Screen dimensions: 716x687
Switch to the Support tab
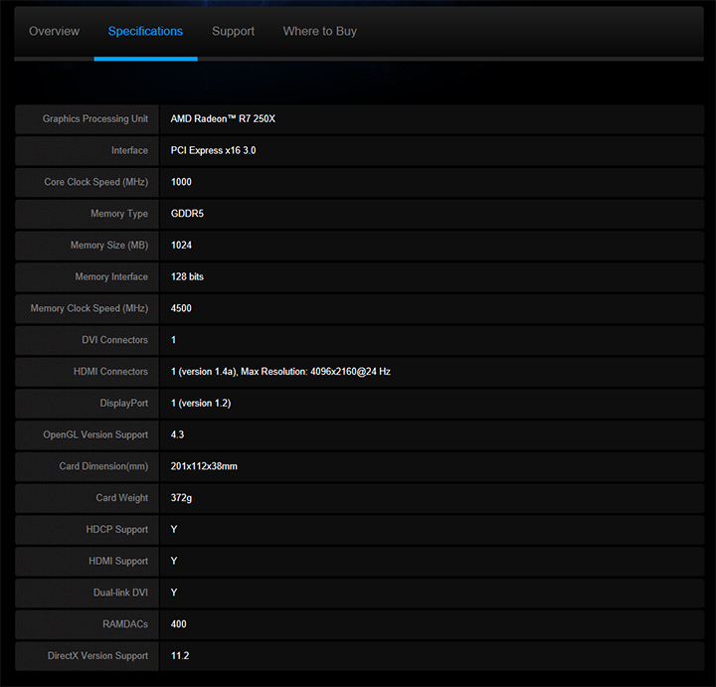(233, 31)
